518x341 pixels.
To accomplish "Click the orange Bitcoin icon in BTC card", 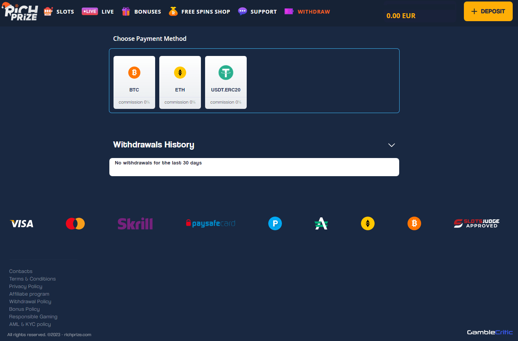I will (134, 72).
